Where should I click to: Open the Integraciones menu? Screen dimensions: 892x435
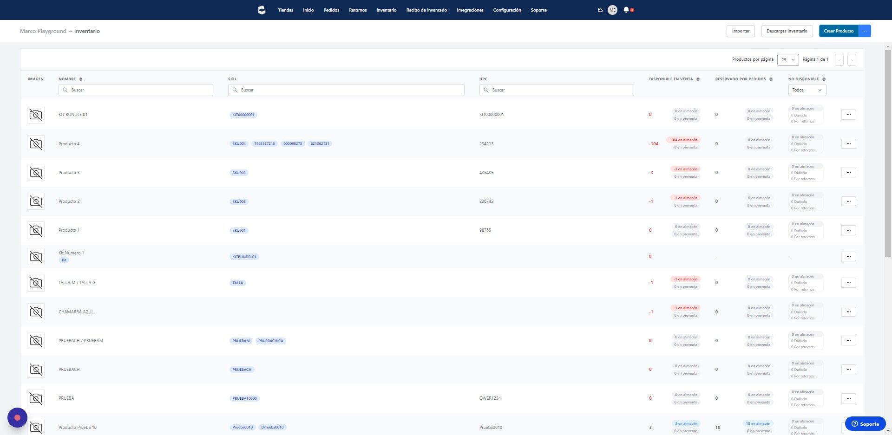[x=470, y=10]
